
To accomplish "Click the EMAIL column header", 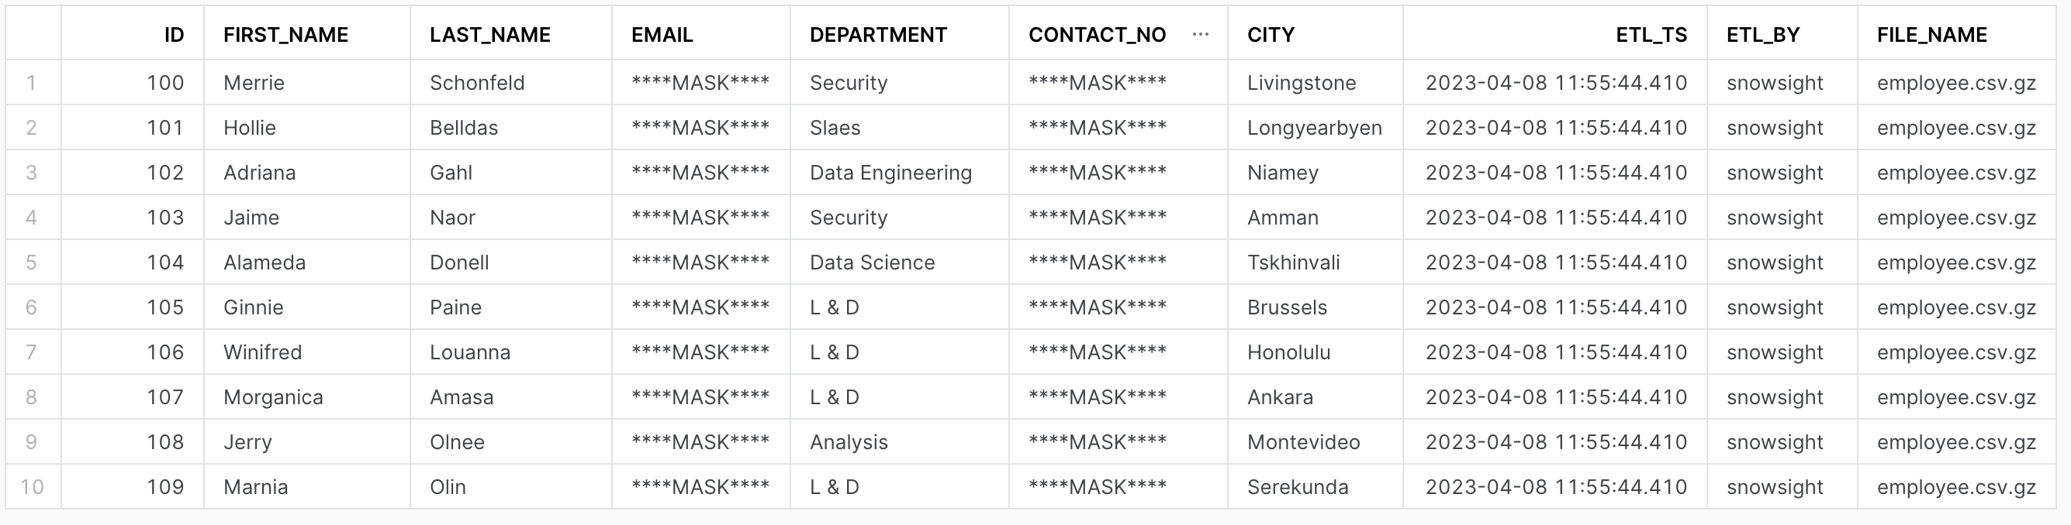I will 660,34.
